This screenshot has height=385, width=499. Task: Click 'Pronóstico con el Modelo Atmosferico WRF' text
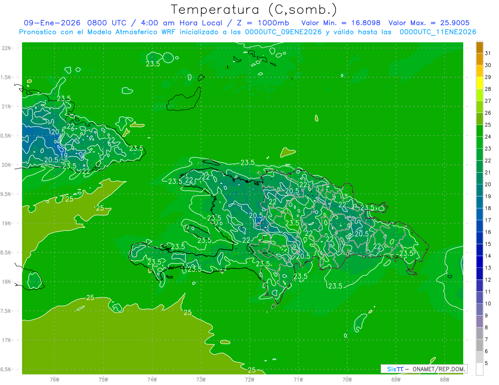pos(98,32)
